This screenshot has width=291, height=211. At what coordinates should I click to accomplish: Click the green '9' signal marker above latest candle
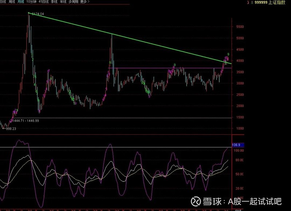point(228,53)
